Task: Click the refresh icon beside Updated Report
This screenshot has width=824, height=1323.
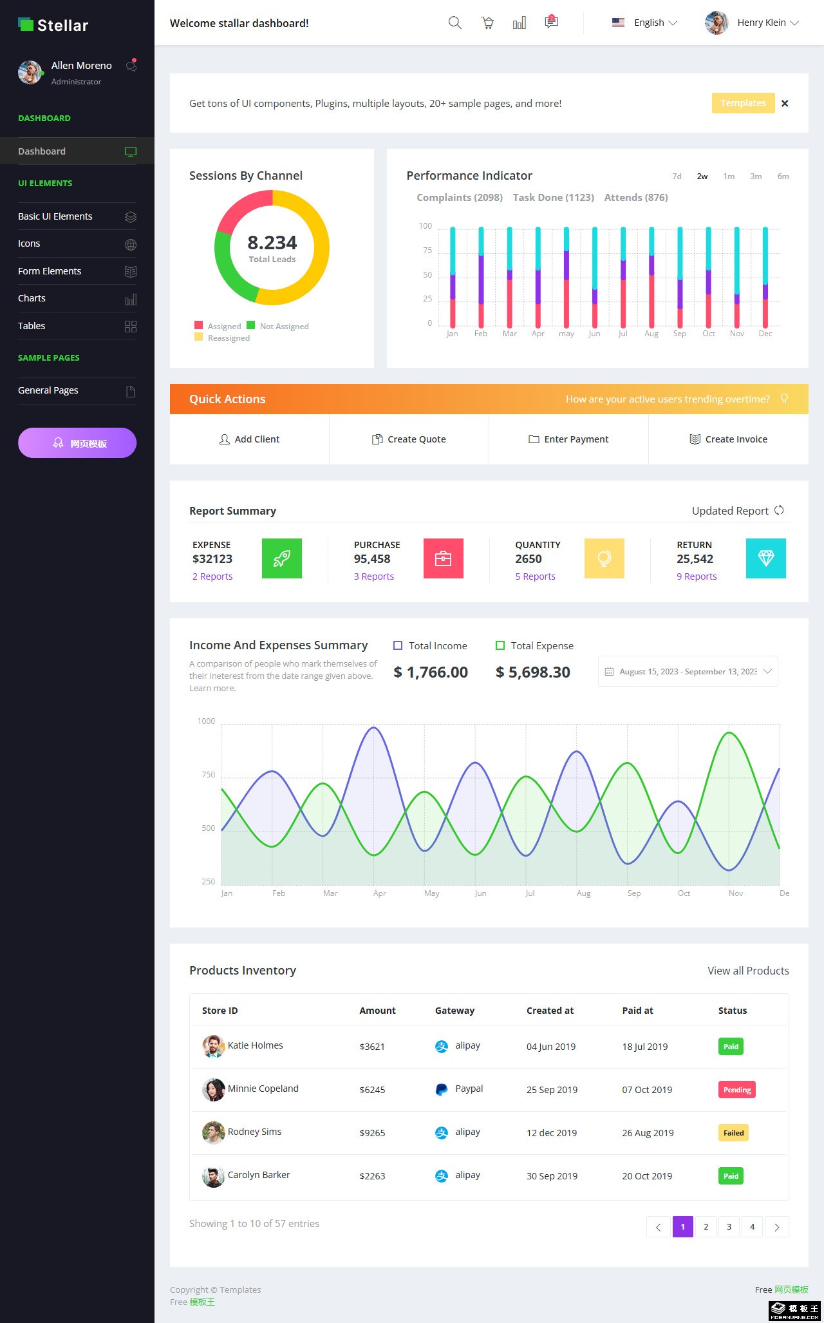Action: (x=779, y=510)
